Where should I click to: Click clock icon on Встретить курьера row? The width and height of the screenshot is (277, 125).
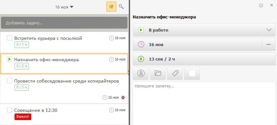click(111, 38)
